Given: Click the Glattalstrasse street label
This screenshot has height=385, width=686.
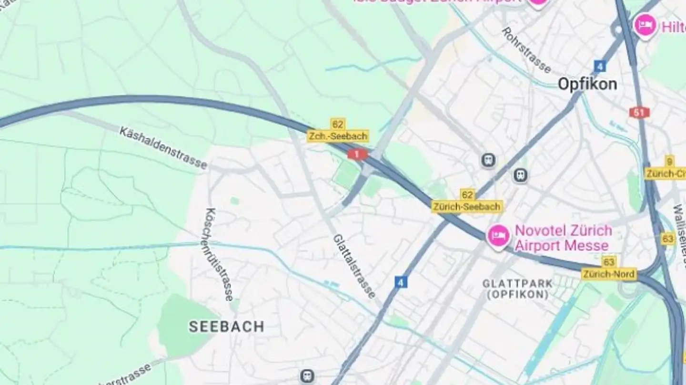Looking at the screenshot, I should tap(354, 266).
